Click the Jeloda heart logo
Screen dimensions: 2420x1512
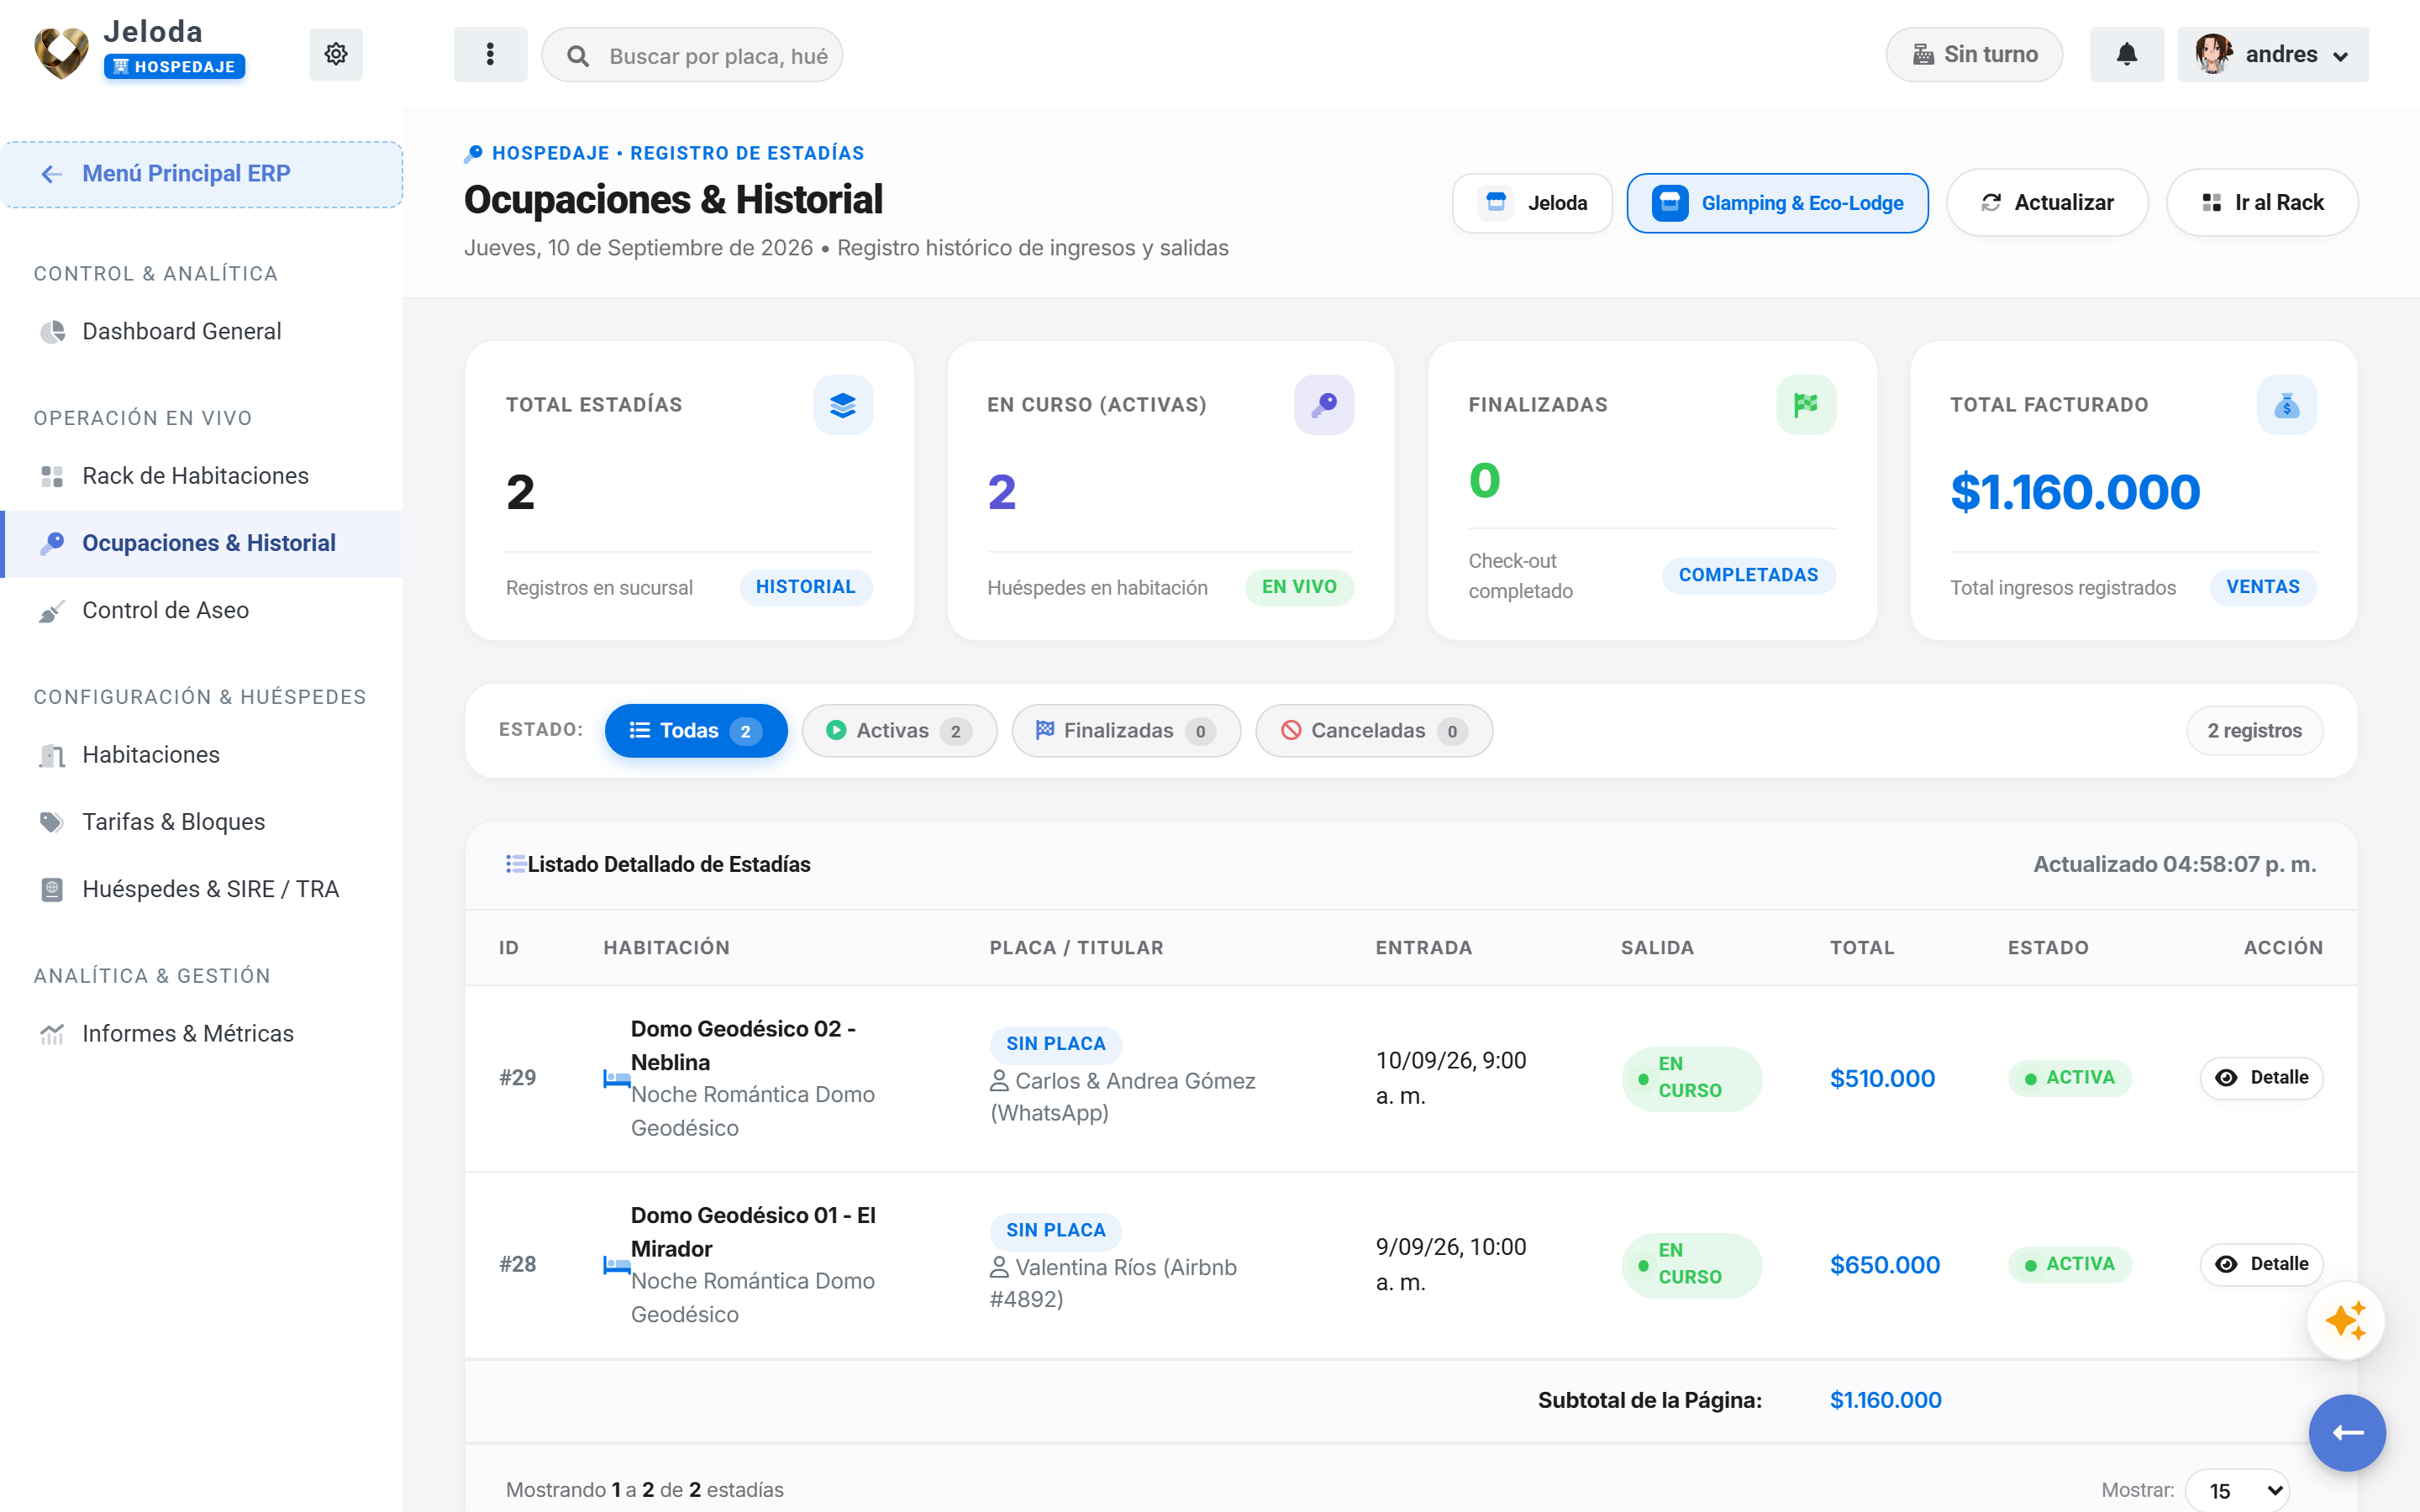click(x=61, y=53)
